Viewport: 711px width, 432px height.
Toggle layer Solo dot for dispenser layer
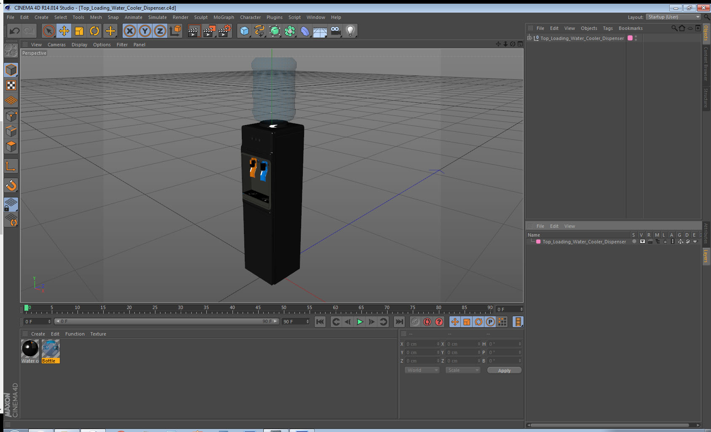point(634,242)
